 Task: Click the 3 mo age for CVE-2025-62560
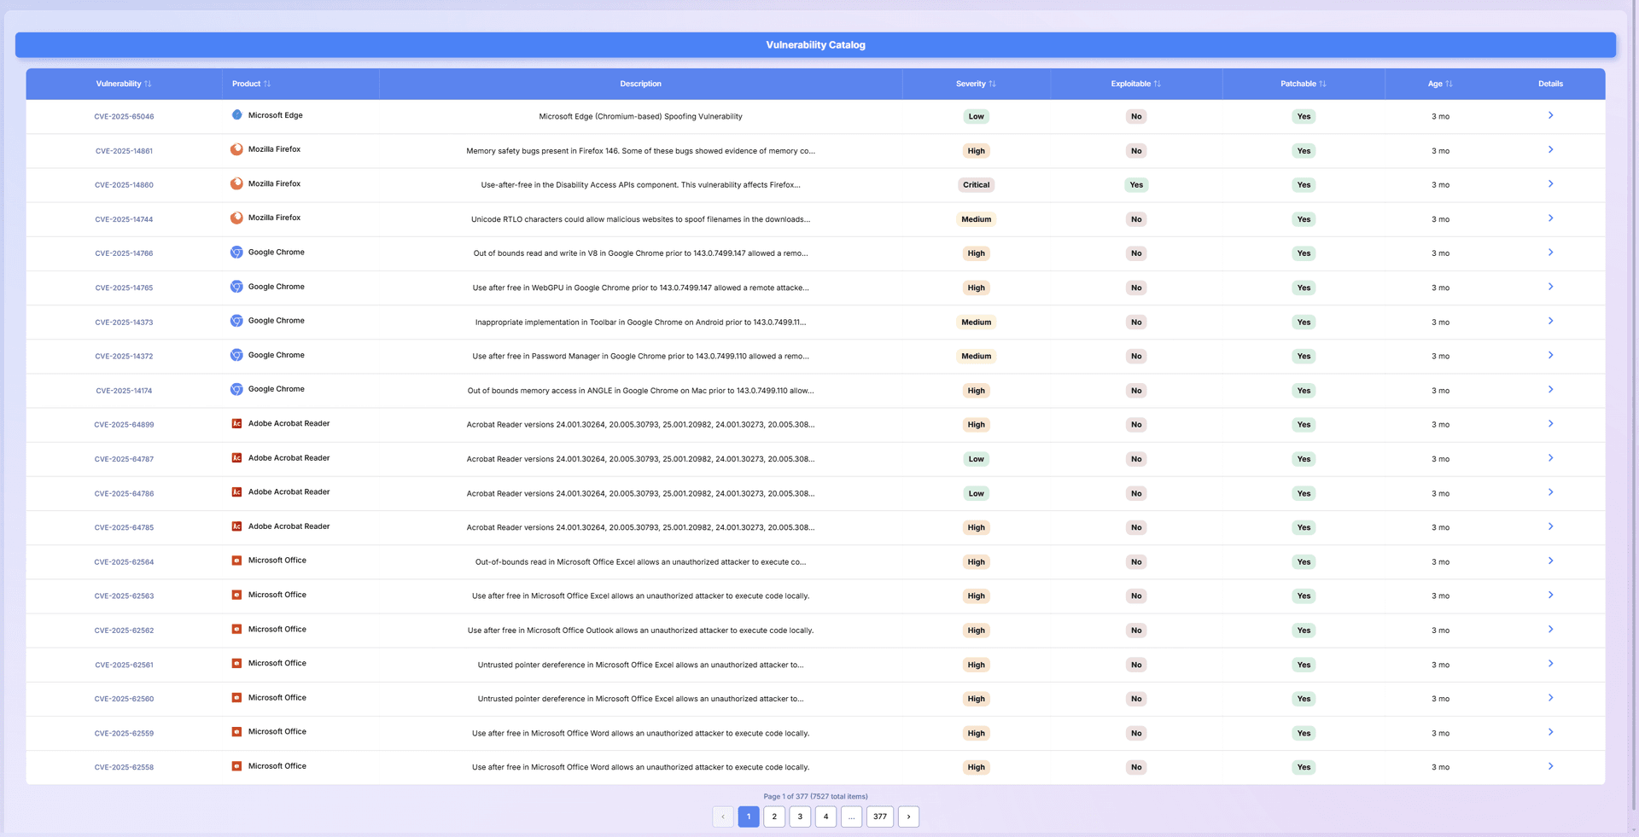pyautogui.click(x=1440, y=699)
